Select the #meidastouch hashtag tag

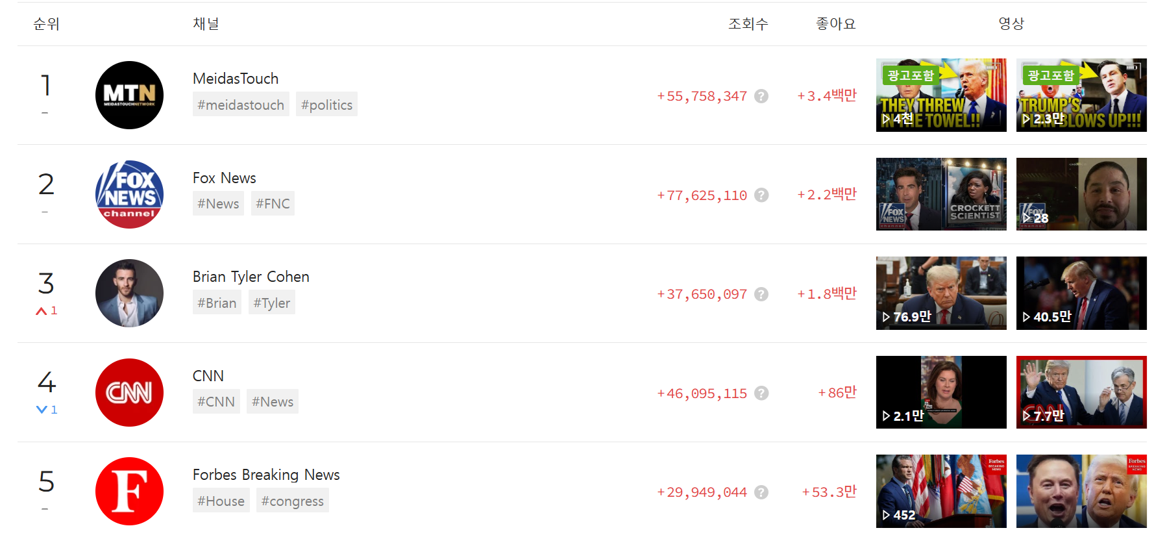point(241,105)
